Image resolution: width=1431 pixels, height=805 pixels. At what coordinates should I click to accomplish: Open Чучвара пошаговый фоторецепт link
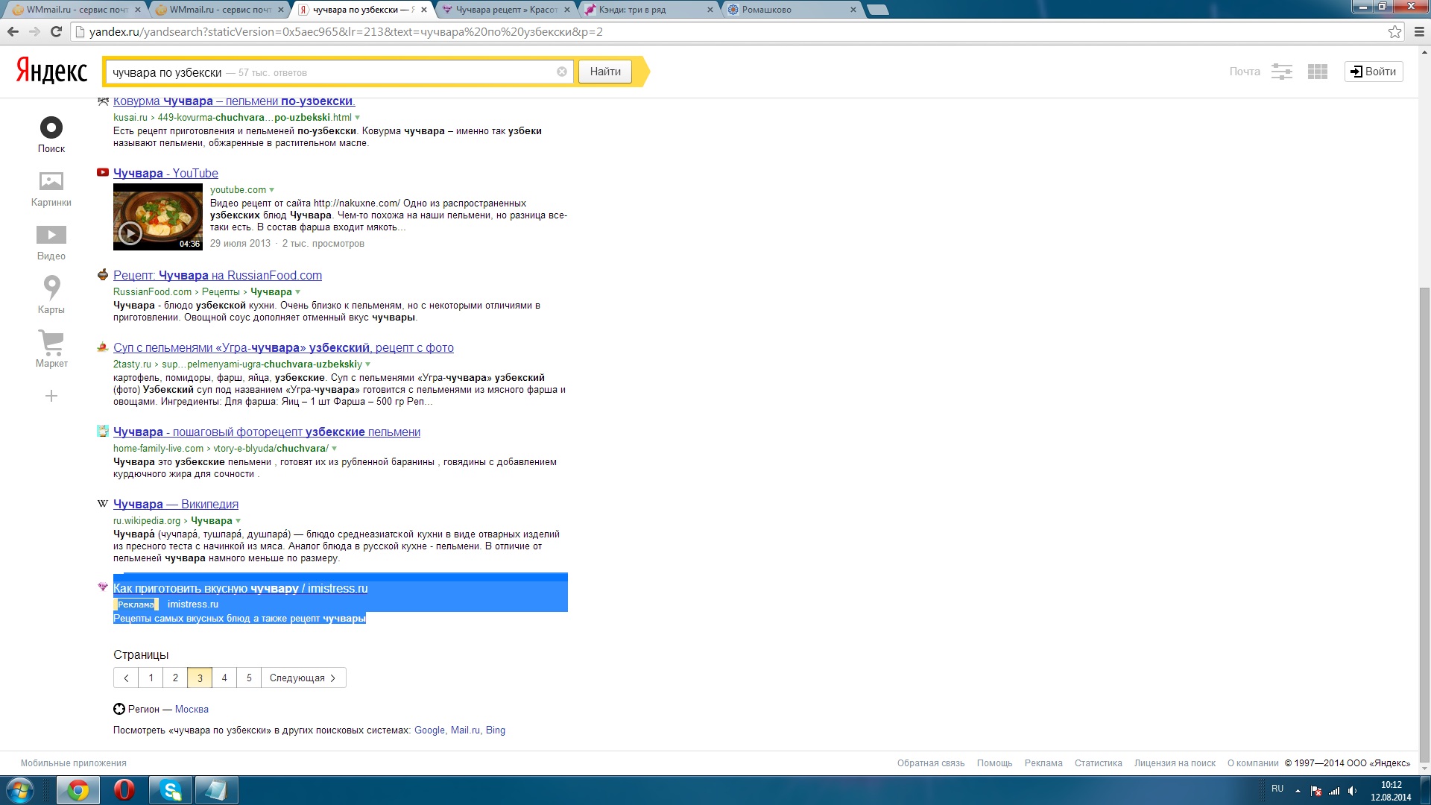pos(267,432)
